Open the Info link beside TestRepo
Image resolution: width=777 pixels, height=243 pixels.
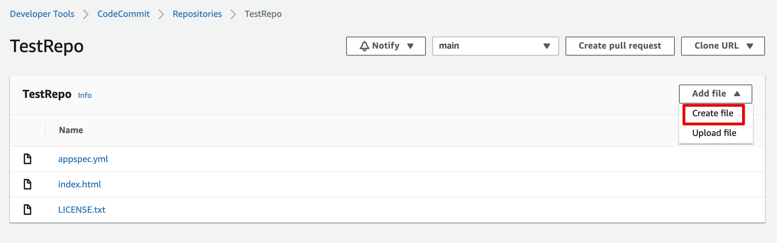tap(85, 95)
